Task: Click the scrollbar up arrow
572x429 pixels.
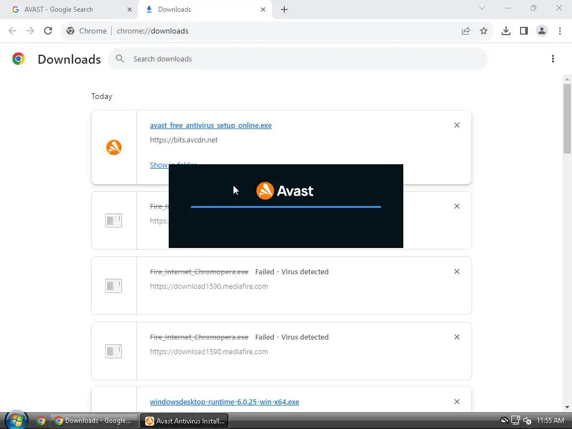Action: coord(567,79)
